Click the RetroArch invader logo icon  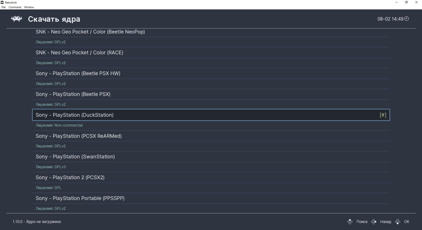coord(17,19)
